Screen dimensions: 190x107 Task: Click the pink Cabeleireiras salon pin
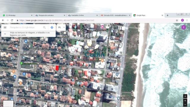[102, 26]
